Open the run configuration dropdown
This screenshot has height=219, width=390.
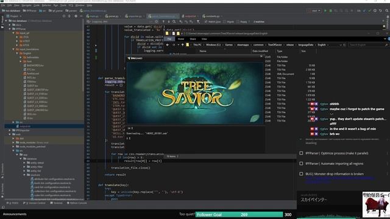314,11
